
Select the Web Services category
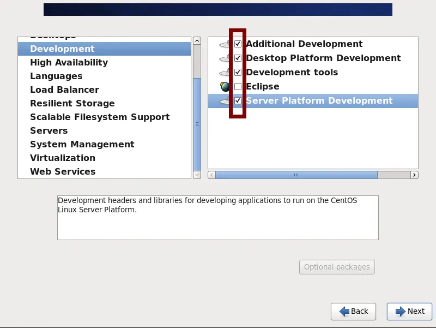click(104, 171)
